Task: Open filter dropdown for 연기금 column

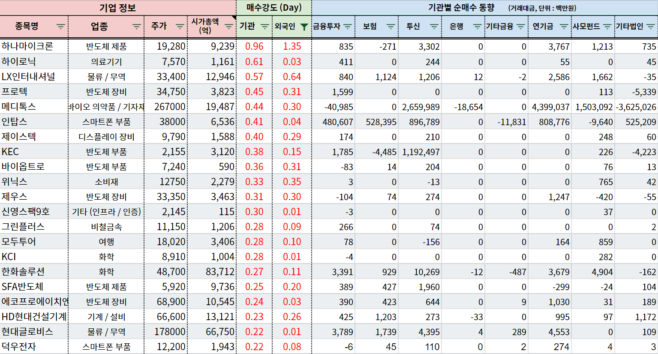Action: 564,27
